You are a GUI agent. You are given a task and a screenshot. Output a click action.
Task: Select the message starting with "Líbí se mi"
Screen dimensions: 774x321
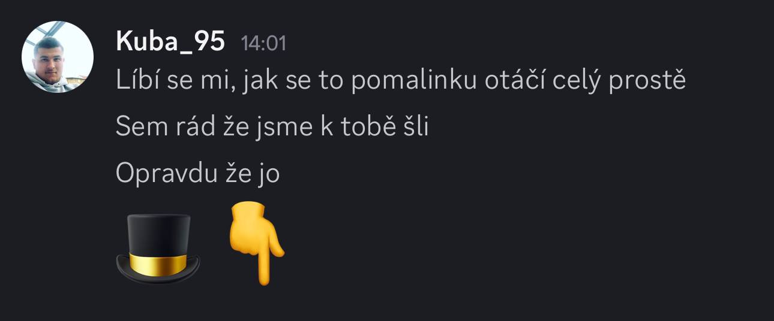tap(400, 80)
